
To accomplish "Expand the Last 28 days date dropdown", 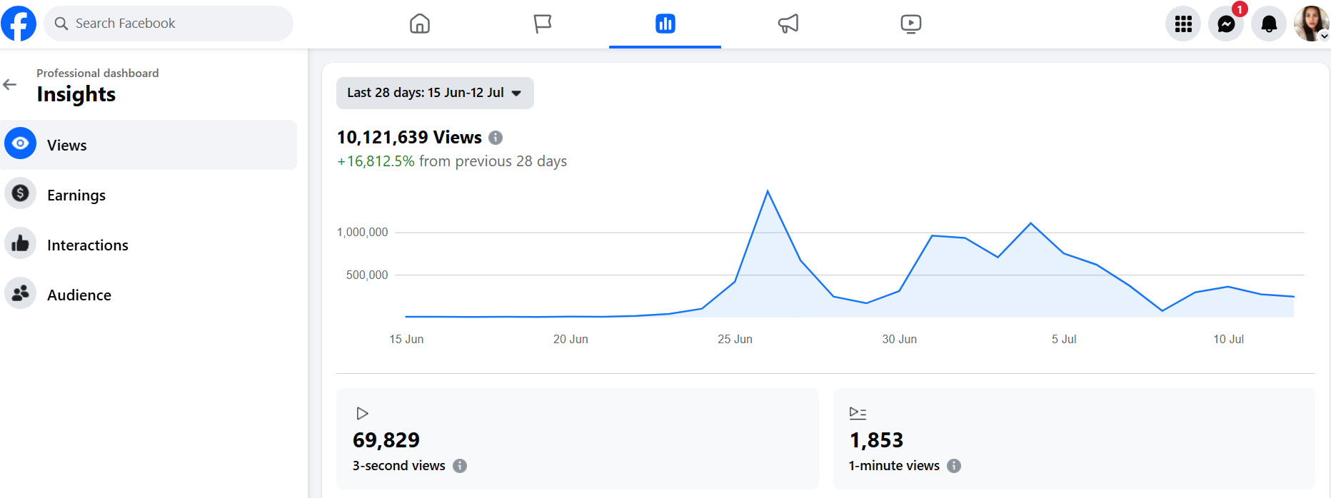I will point(435,93).
